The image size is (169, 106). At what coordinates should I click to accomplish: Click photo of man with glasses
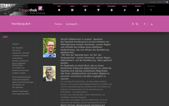(49, 48)
